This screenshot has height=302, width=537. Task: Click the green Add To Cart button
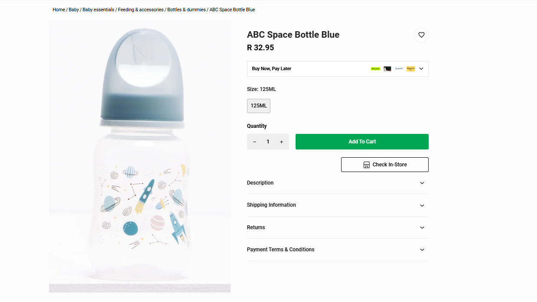(362, 142)
